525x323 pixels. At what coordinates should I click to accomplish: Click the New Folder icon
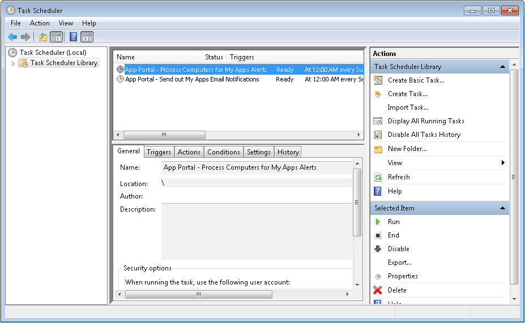coord(378,149)
